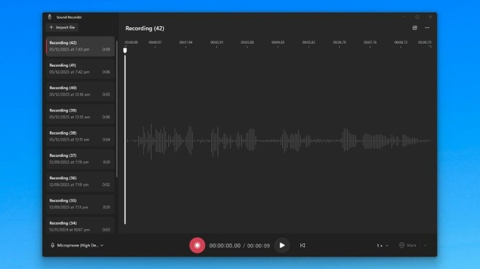Open the share recording icon
Screen dimensions: 480x269
[x=415, y=28]
